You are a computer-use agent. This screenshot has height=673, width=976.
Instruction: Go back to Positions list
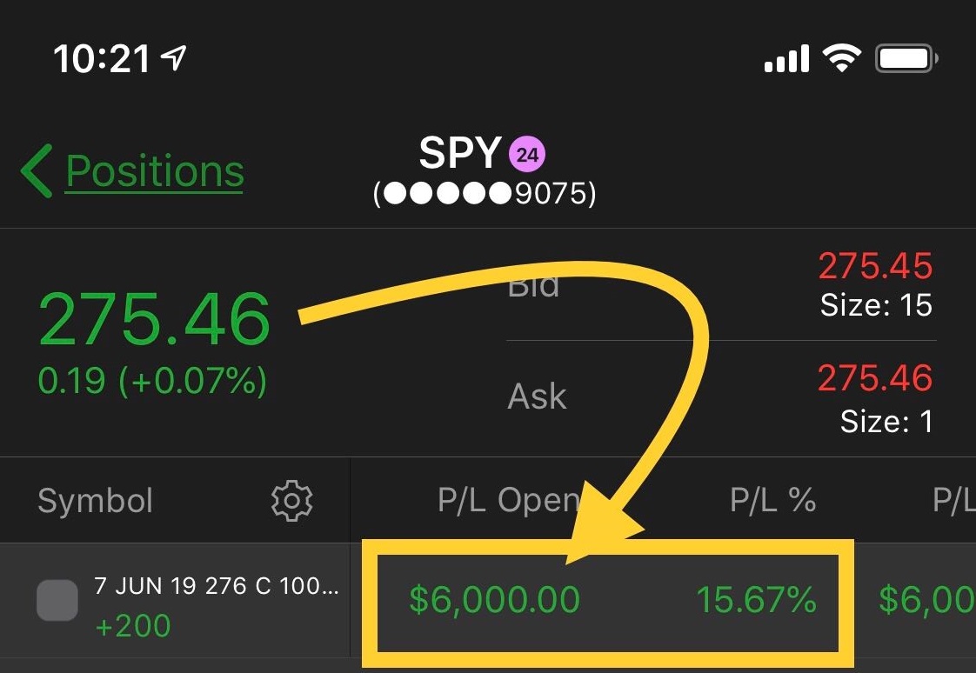tap(155, 170)
